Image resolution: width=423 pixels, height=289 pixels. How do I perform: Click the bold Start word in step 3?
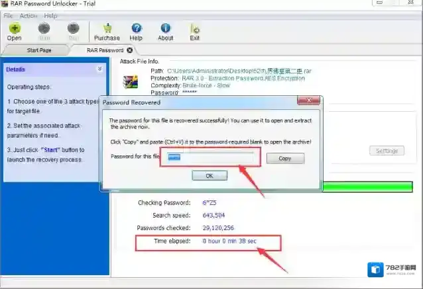[51, 150]
